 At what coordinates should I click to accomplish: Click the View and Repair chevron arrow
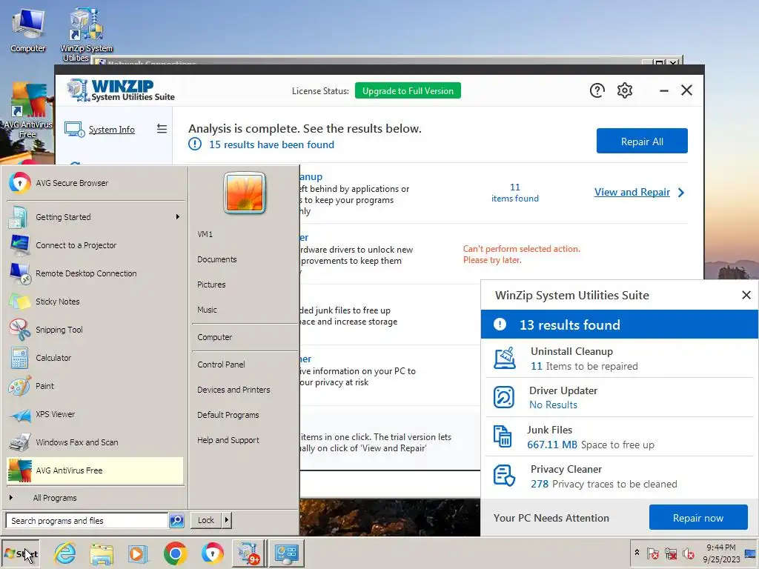[x=681, y=193]
